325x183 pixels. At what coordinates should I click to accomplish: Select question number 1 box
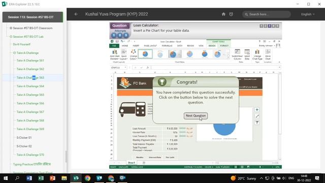(x=262, y=26)
